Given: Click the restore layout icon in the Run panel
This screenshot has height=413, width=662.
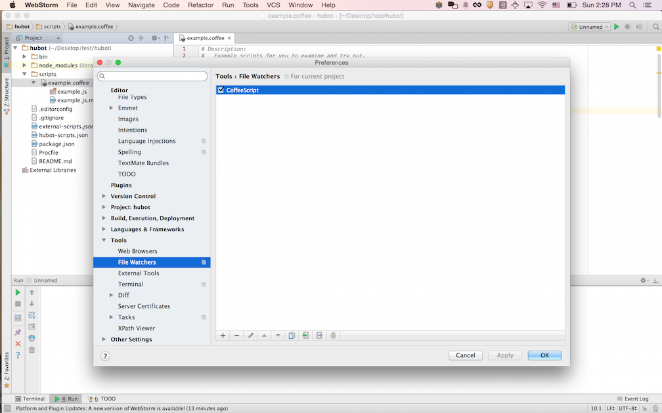Looking at the screenshot, I should [x=18, y=318].
